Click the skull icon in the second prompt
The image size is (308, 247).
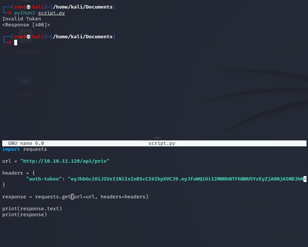[29, 36]
